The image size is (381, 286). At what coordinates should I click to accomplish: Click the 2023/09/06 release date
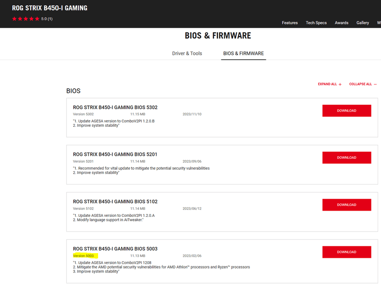click(192, 161)
